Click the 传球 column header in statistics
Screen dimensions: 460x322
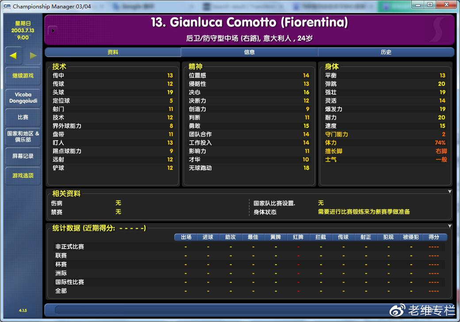tap(343, 237)
